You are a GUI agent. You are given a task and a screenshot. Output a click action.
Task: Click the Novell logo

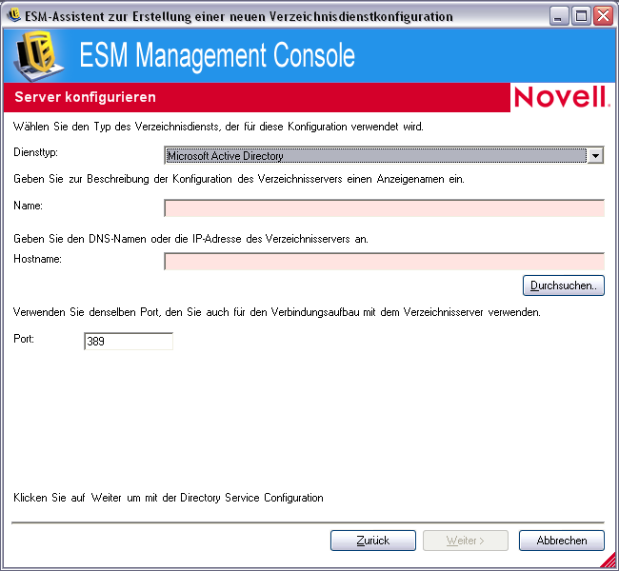pos(562,97)
